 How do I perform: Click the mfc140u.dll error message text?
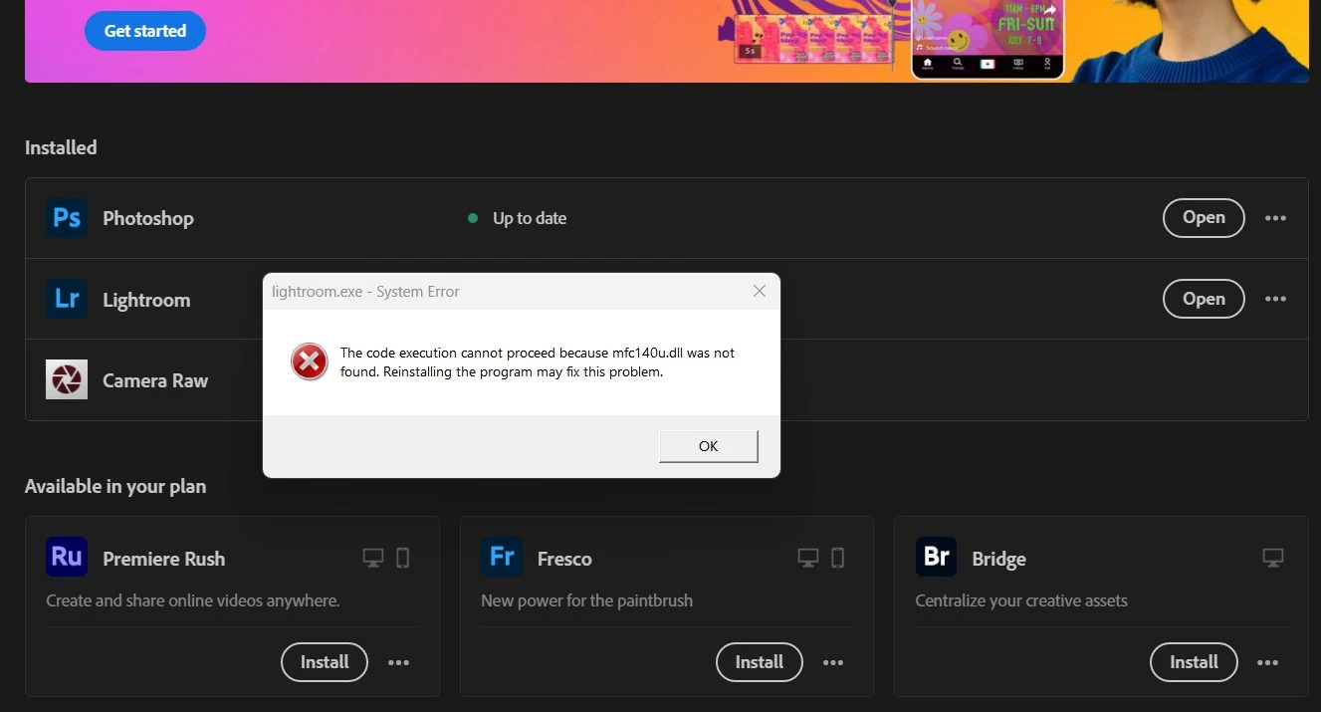pos(538,362)
